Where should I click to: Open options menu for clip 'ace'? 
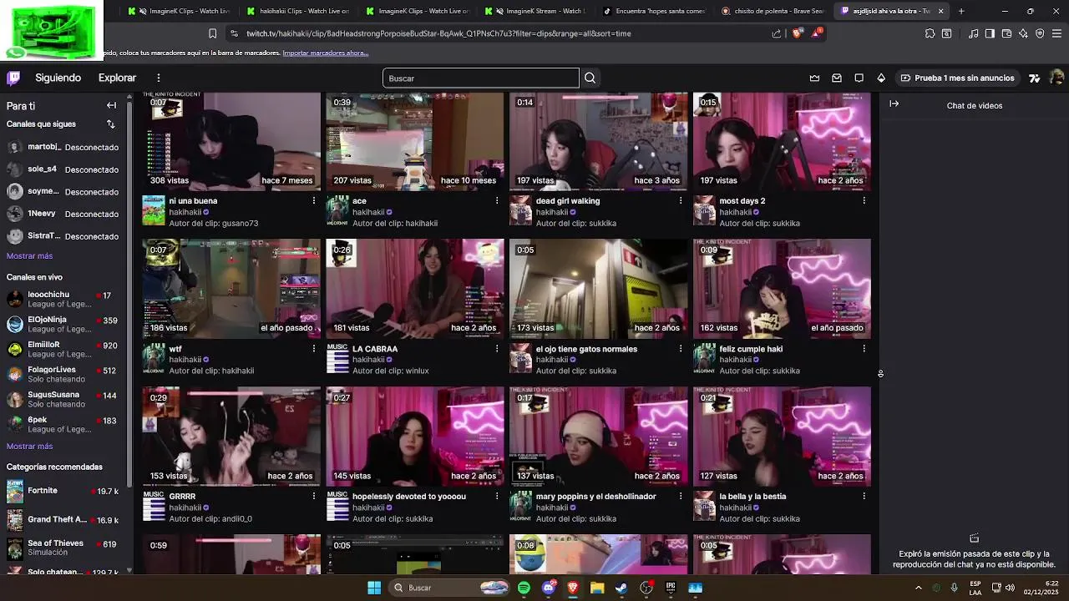[497, 200]
